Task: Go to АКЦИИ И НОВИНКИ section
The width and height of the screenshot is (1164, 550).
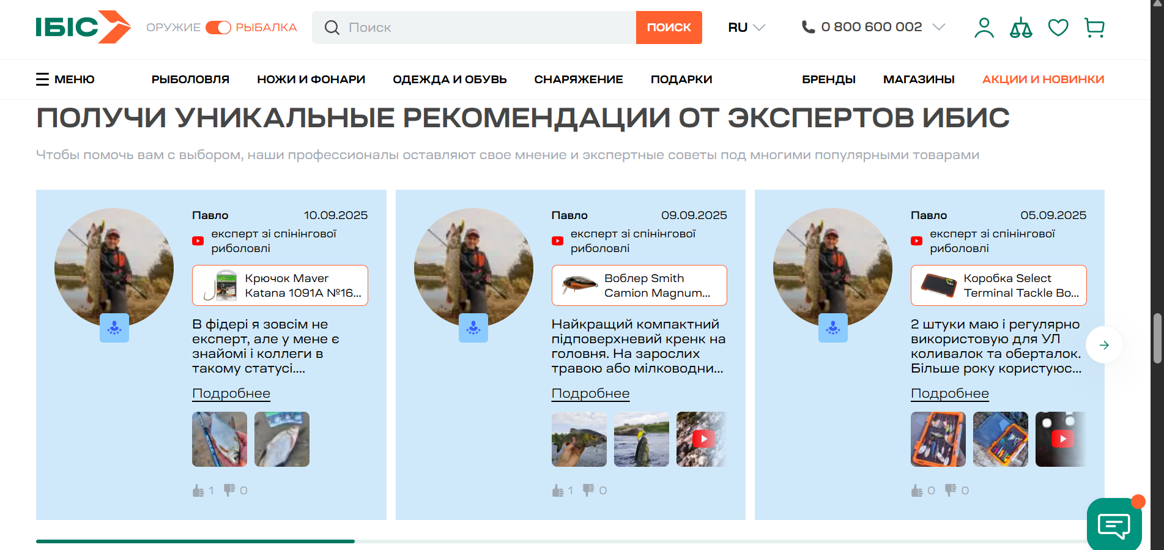Action: pos(1043,80)
